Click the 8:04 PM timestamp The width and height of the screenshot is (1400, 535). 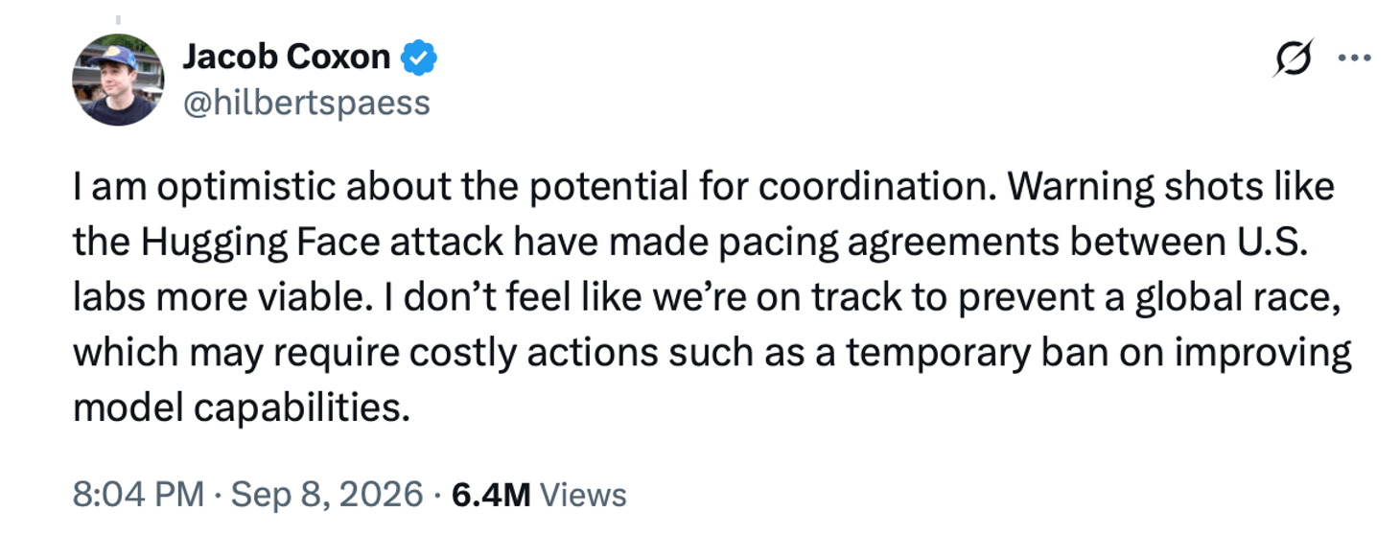point(138,495)
